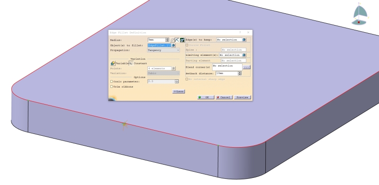Click the Object(s) to fillet selection field
Image resolution: width=379 pixels, height=185 pixels.
pyautogui.click(x=160, y=45)
